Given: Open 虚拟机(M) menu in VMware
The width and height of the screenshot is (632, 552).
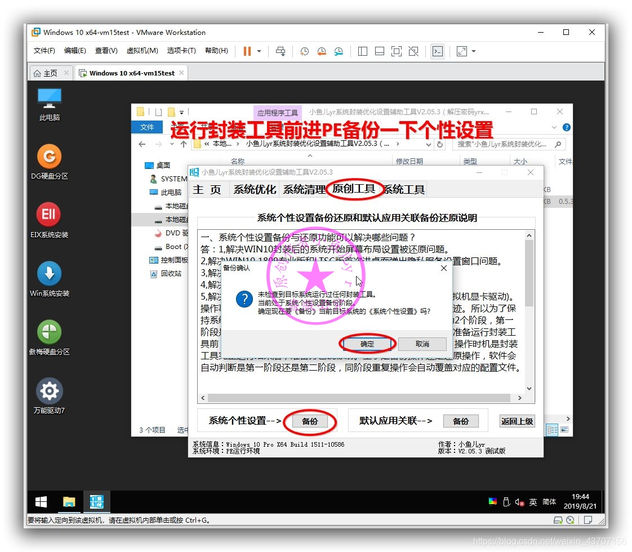Looking at the screenshot, I should (x=142, y=50).
